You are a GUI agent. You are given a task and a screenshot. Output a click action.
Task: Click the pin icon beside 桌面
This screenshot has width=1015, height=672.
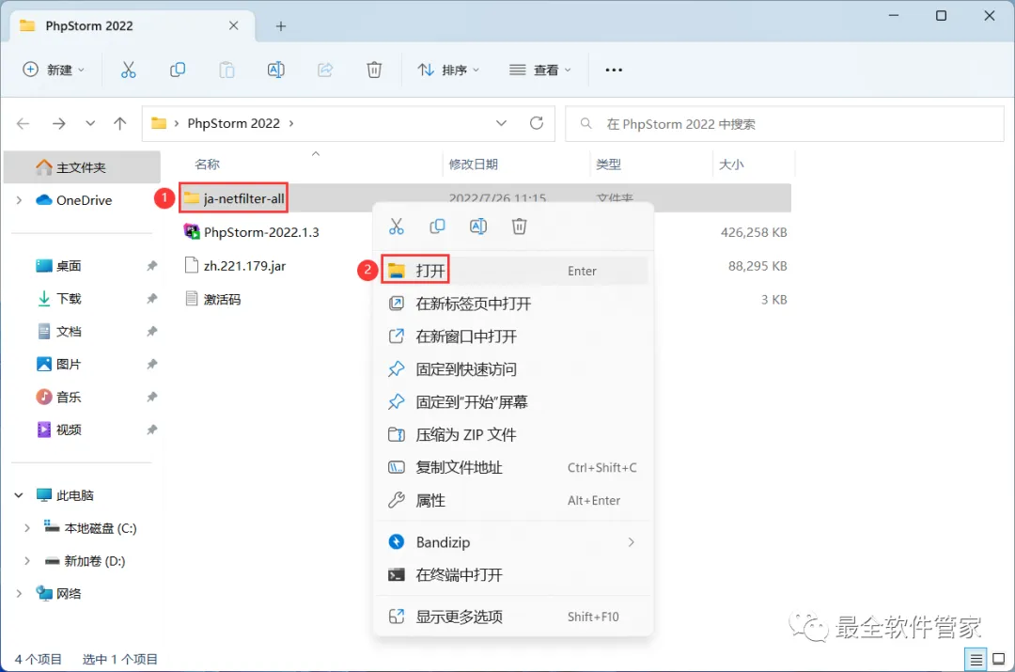tap(151, 266)
